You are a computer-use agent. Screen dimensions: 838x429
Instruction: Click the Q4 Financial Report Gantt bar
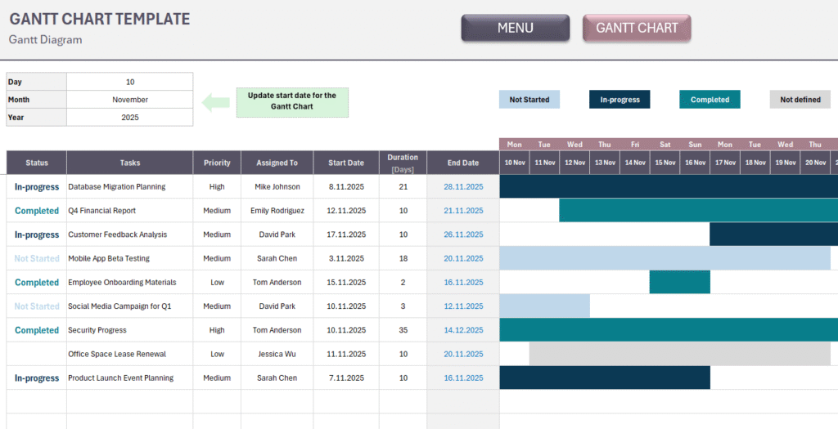699,211
